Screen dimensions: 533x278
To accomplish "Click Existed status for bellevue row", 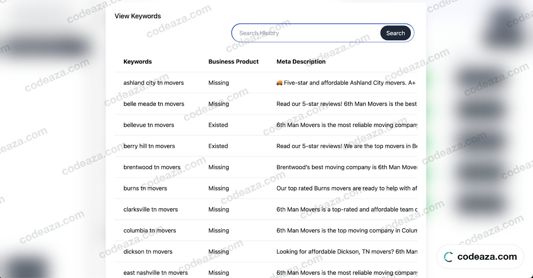I will click(218, 125).
